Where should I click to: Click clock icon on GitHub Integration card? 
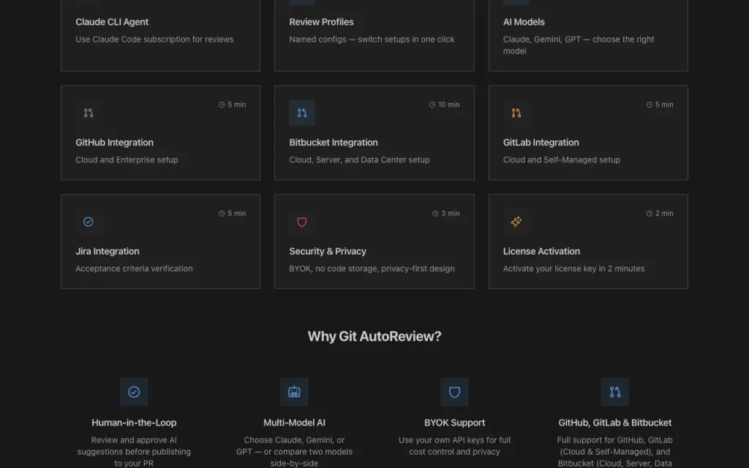(x=222, y=105)
